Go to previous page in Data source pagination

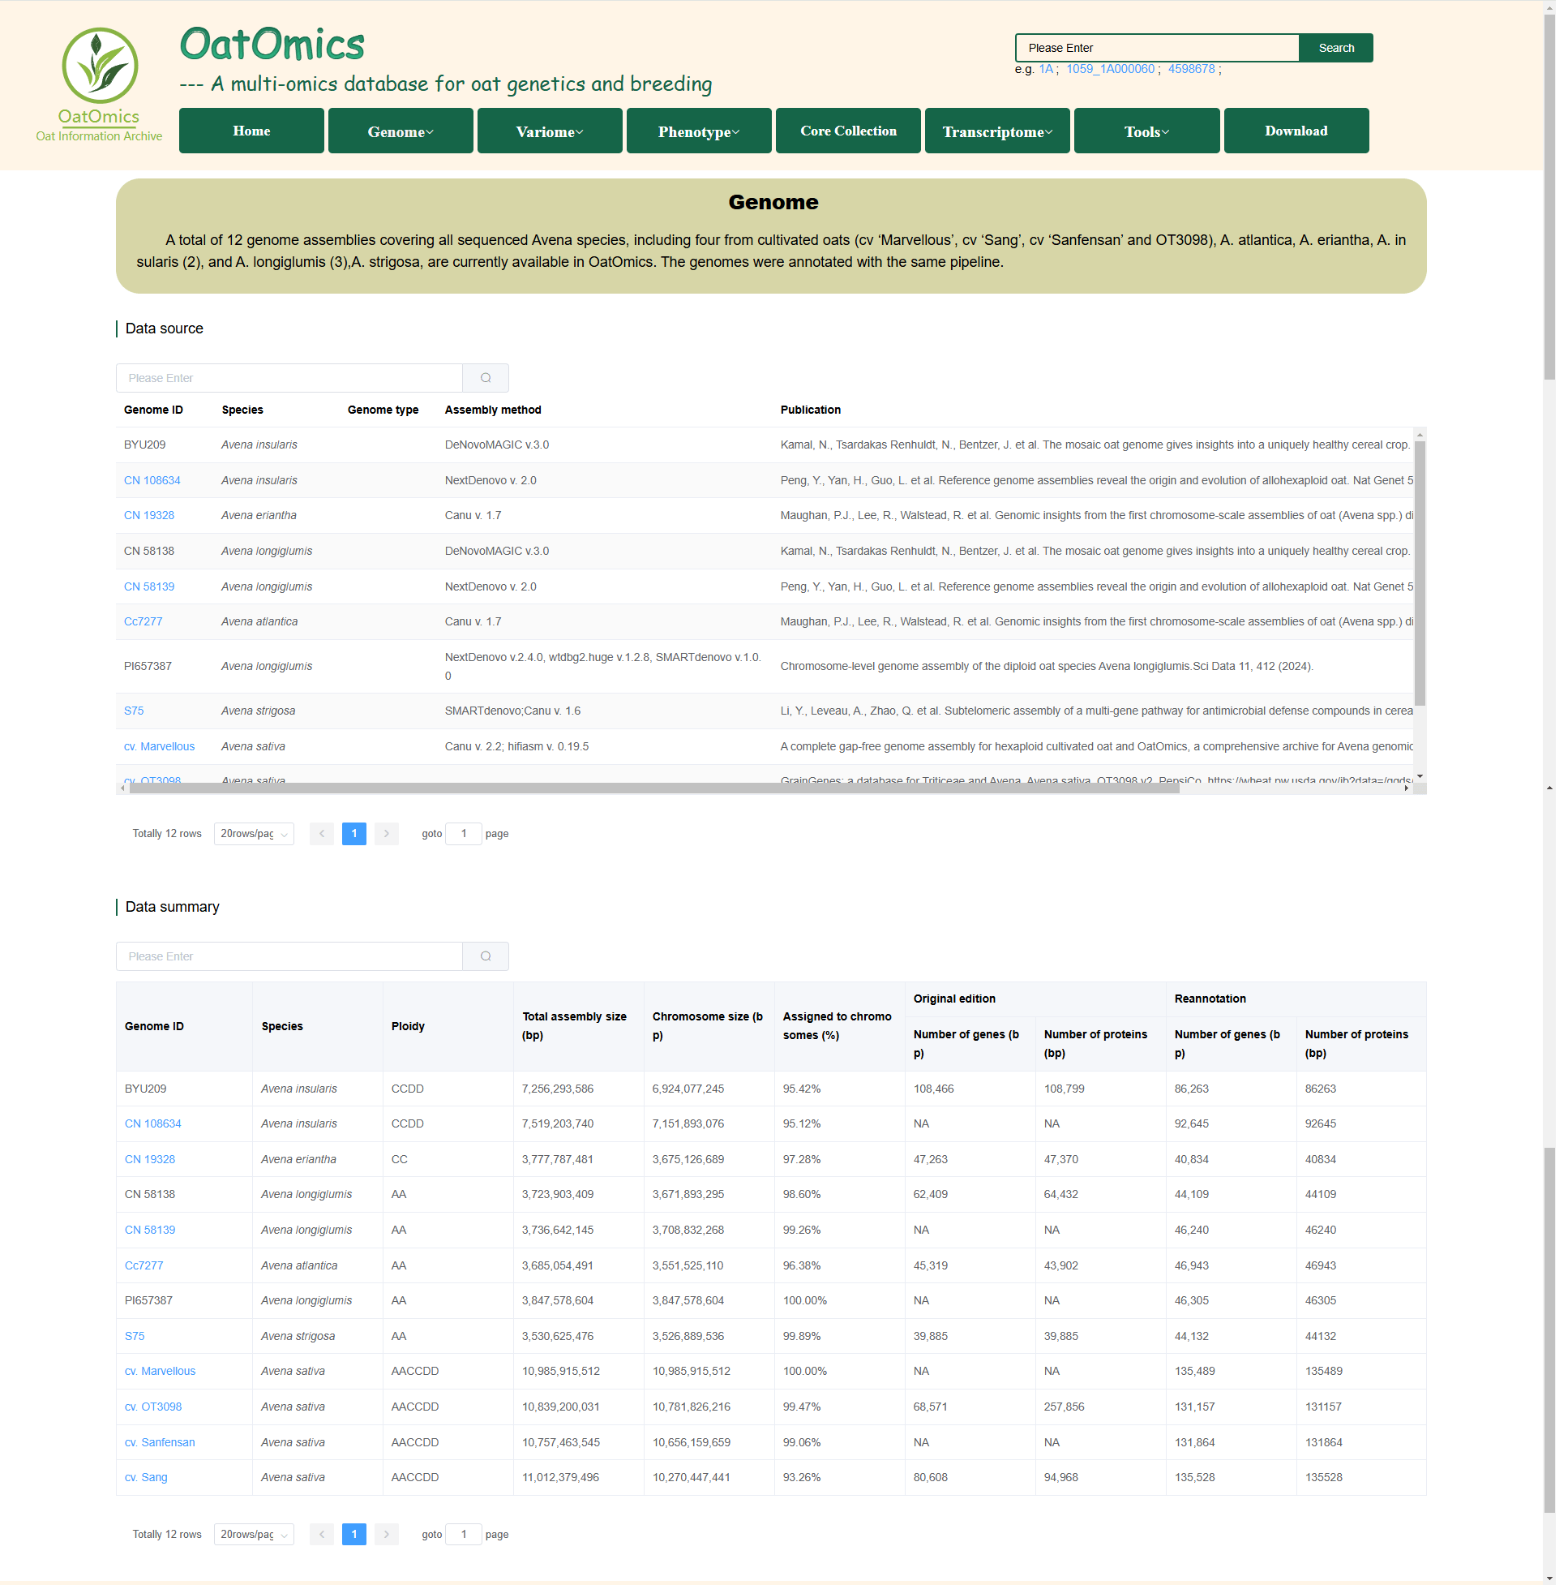pyautogui.click(x=322, y=834)
